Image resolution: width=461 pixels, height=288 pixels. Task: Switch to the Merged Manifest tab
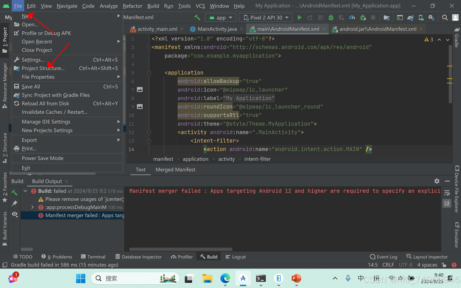click(175, 169)
